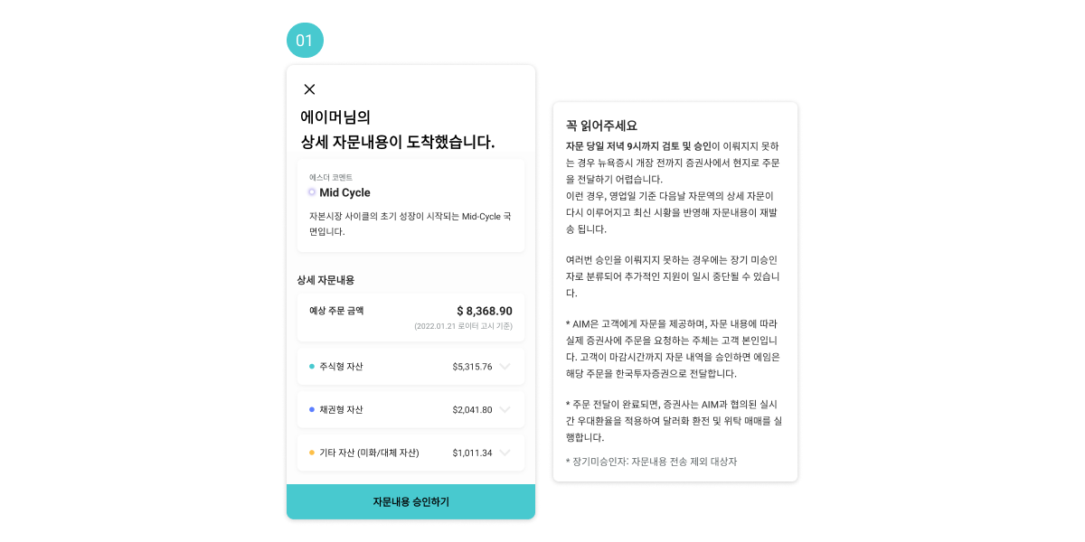
Task: Expand the 주식형 자산 chevron
Action: [505, 367]
